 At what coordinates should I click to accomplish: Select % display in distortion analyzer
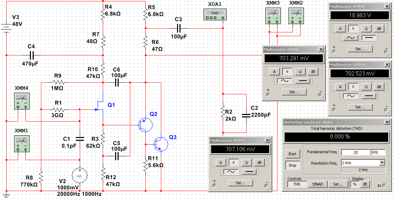click(x=355, y=184)
